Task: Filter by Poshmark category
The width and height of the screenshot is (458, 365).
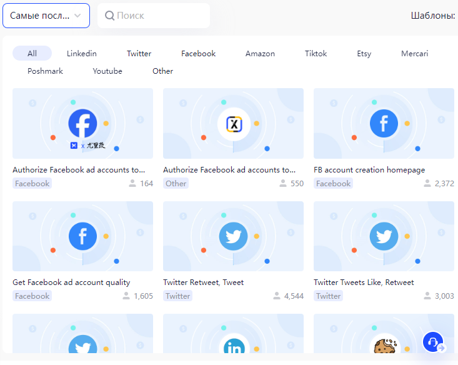Action: coord(45,71)
